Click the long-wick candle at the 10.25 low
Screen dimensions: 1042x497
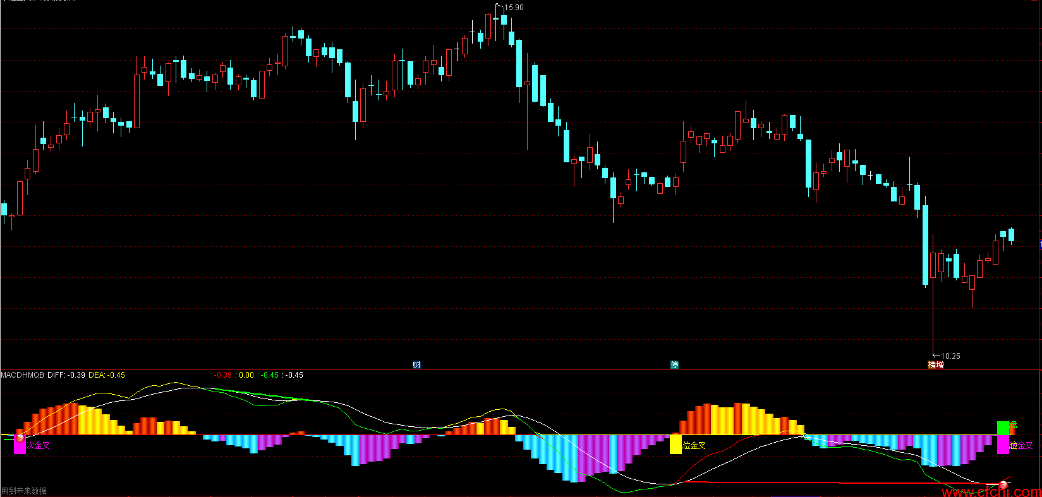click(933, 265)
